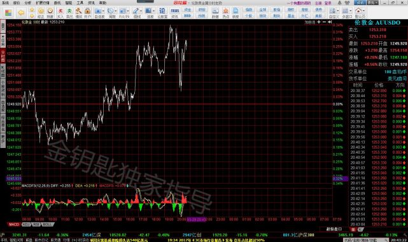Open the 多窗口 dropdown arrow
The height and width of the screenshot is (242, 408).
351,11
